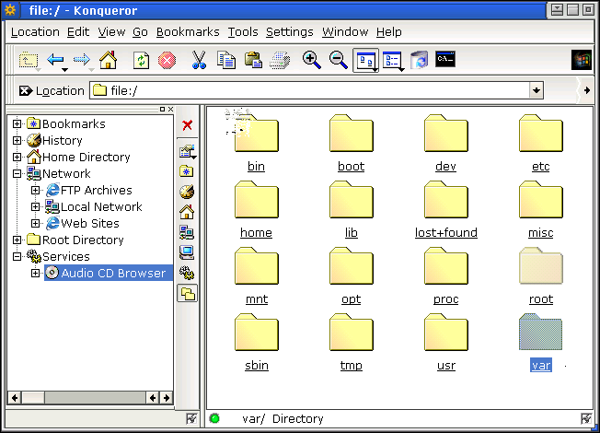This screenshot has width=600, height=433.
Task: Clear the Location bar with X icon
Action: (26, 91)
